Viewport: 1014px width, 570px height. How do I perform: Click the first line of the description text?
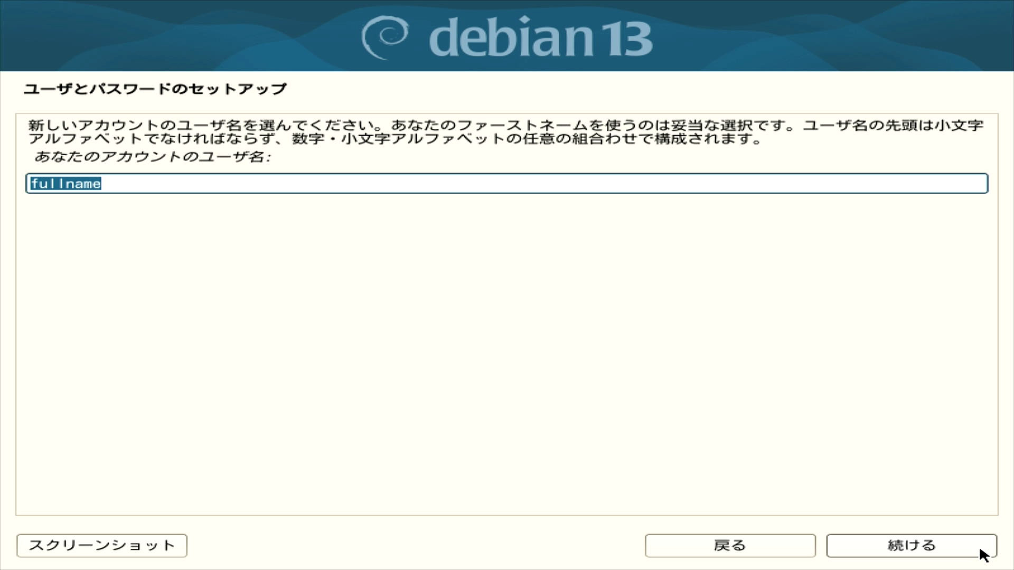[506, 126]
